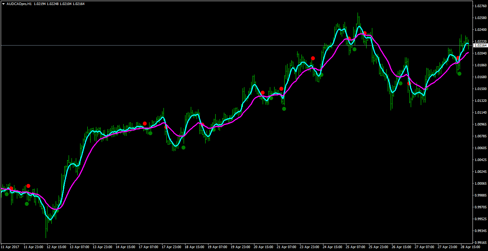The height and width of the screenshot is (251, 488).
Task: Click the 19 Apr 23:00 time label
Action: pyautogui.click(x=240, y=247)
